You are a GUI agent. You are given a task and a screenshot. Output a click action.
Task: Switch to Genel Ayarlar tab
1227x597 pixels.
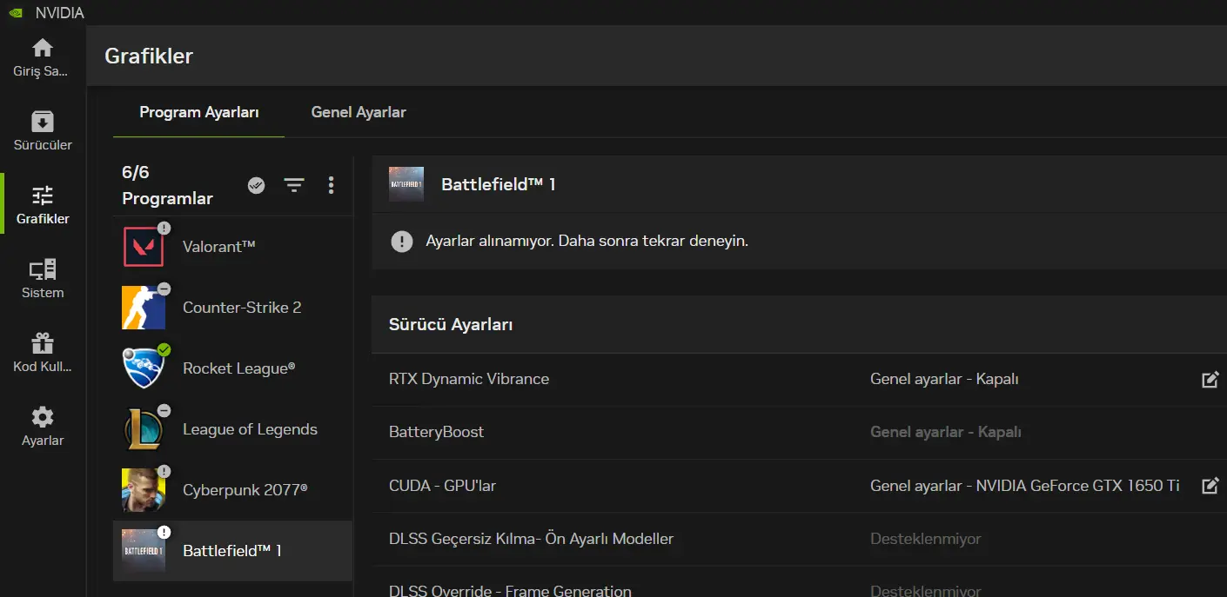(x=359, y=112)
